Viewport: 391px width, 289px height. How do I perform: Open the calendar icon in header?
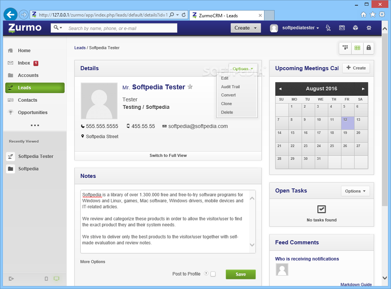[x=342, y=28]
